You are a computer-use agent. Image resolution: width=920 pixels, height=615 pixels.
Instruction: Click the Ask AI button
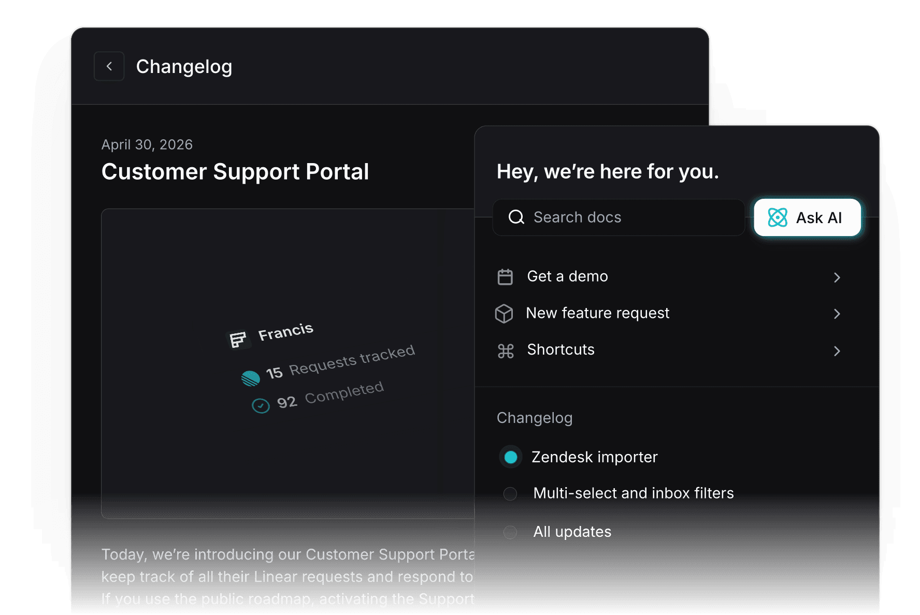tap(807, 217)
